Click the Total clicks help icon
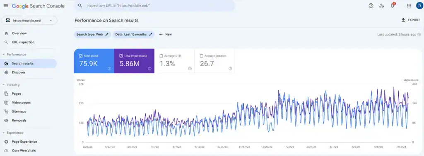The height and width of the screenshot is (156, 424). [x=109, y=69]
